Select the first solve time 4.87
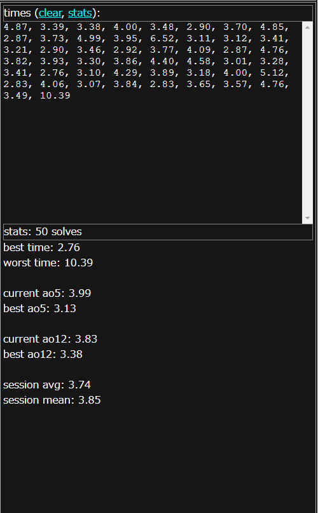The image size is (318, 513). pos(15,27)
